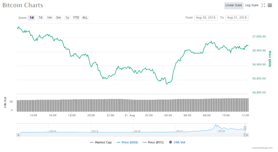Click the navigator range handle near 2018
278x152 pixels.
click(245, 128)
